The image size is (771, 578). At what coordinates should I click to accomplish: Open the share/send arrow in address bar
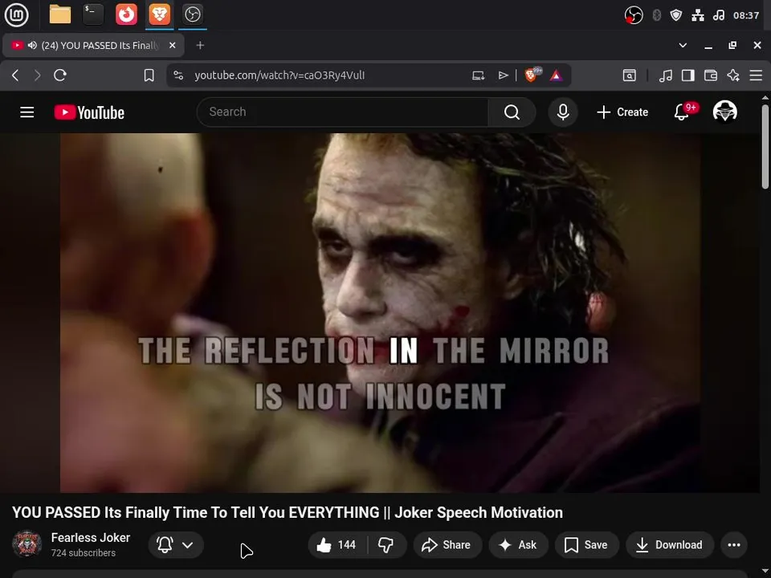pos(503,75)
